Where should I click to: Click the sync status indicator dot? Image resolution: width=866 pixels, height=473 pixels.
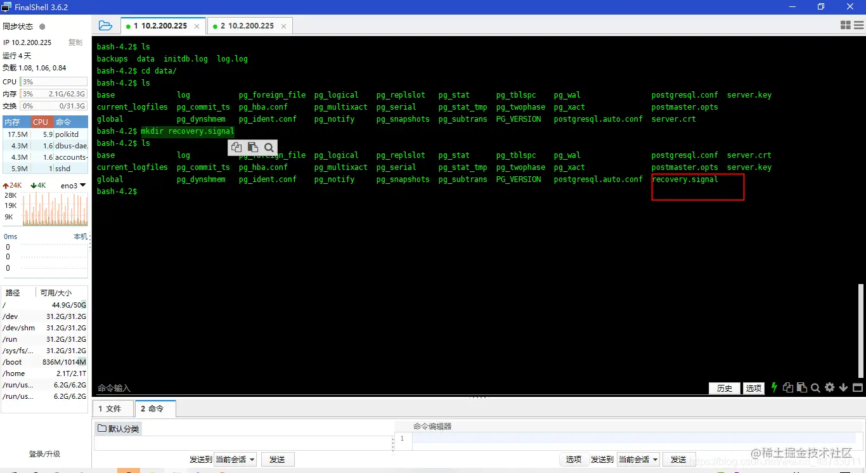42,27
